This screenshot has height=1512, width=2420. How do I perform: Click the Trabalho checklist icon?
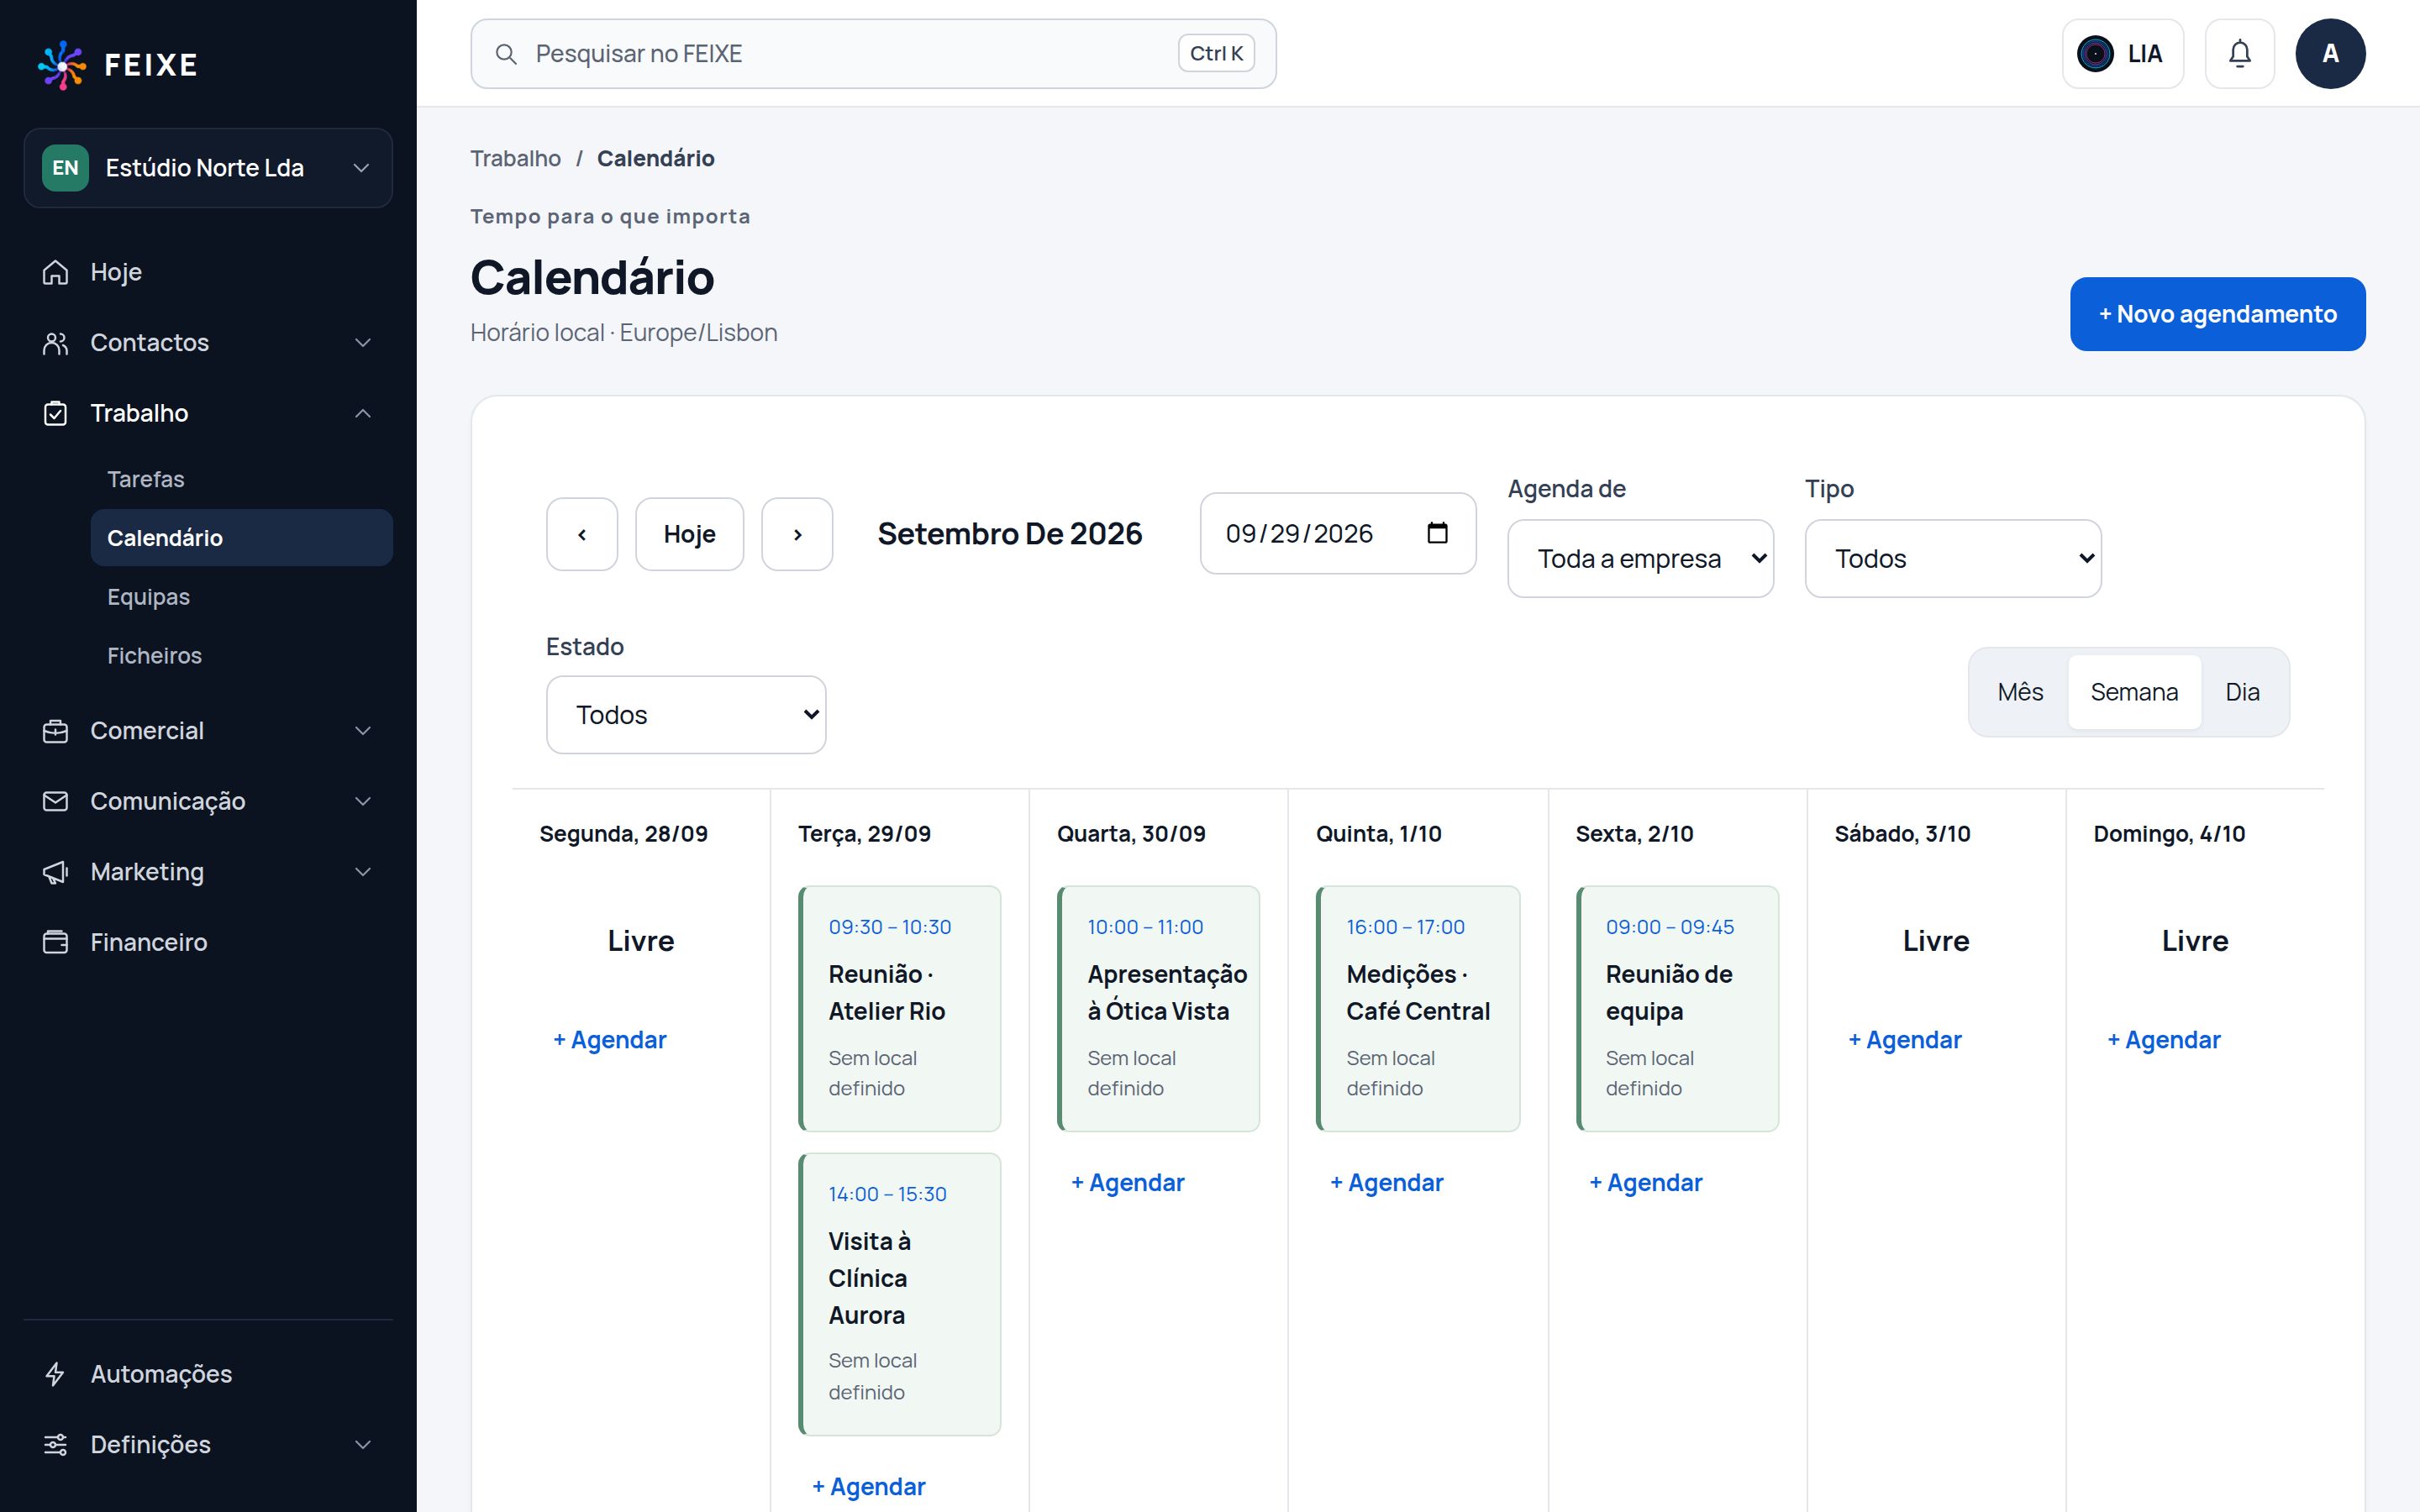point(56,413)
